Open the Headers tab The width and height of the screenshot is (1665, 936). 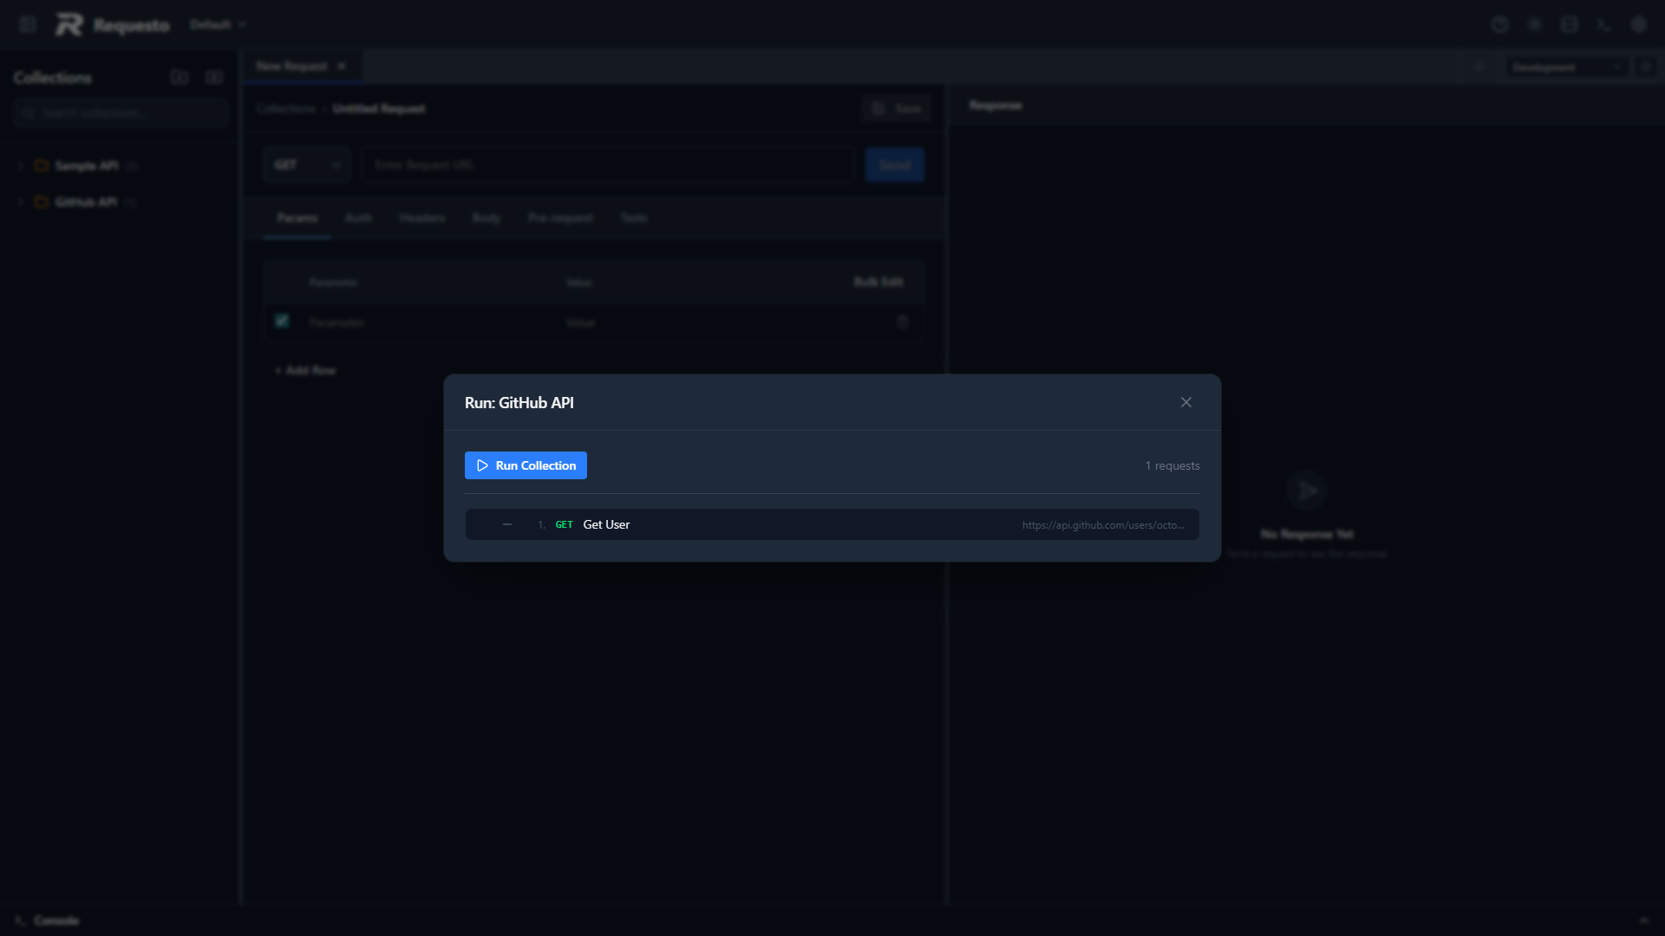422,218
